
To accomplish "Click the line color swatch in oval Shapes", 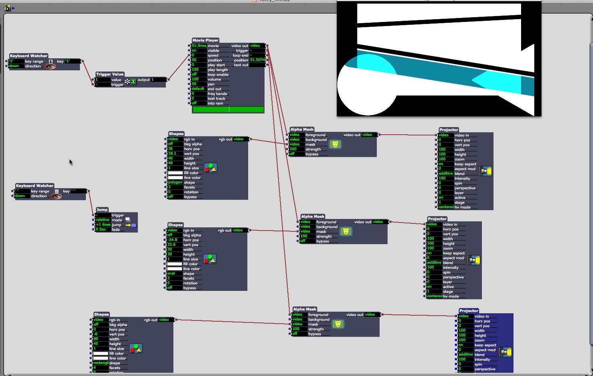I will [x=174, y=269].
